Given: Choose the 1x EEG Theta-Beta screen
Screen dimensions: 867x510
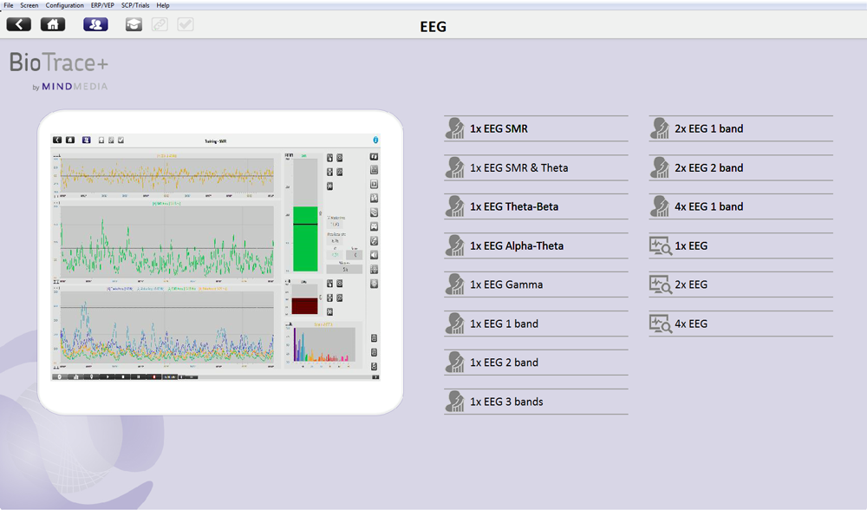Looking at the screenshot, I should pyautogui.click(x=536, y=206).
